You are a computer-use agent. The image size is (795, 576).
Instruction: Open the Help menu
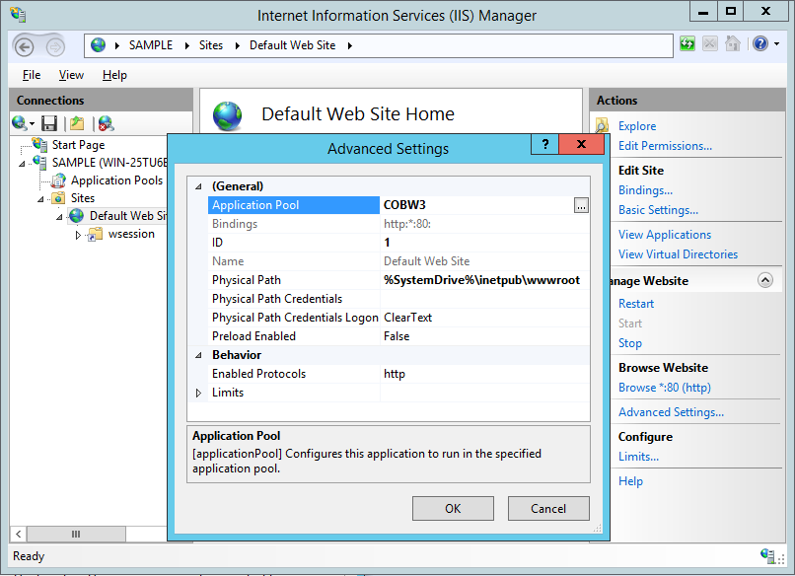pyautogui.click(x=114, y=75)
